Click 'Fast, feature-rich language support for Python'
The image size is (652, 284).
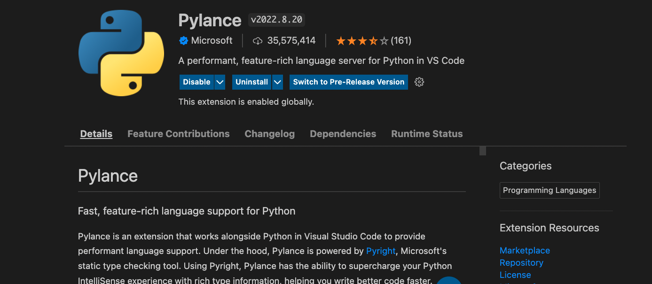tap(187, 211)
